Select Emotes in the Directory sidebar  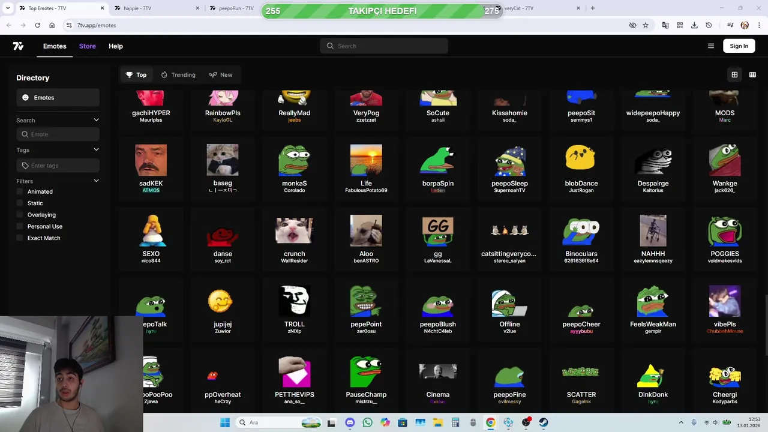click(x=58, y=98)
